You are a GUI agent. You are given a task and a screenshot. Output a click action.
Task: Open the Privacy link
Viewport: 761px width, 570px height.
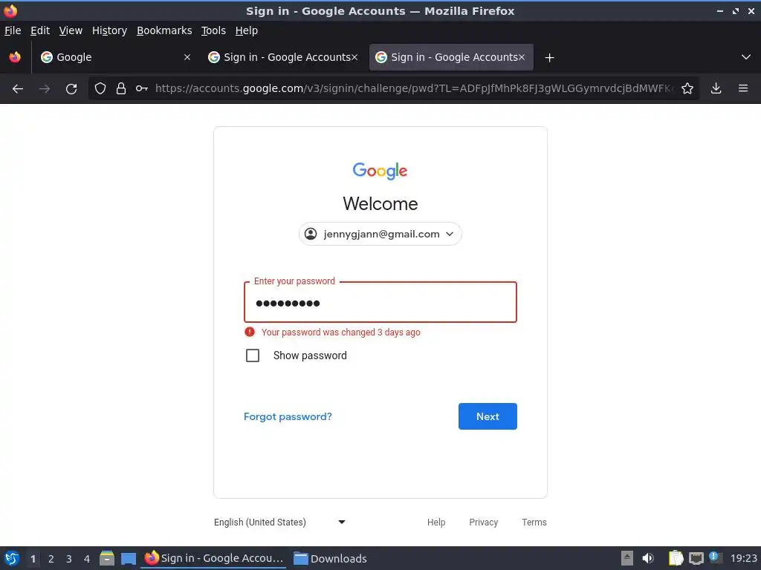click(483, 522)
